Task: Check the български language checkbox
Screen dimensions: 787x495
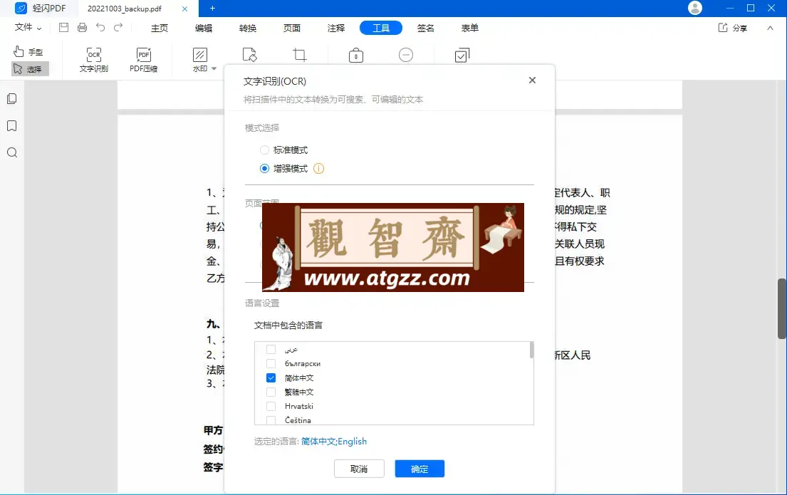Action: 271,363
